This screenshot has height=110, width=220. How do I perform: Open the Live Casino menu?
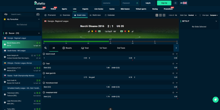[x=99, y=9]
